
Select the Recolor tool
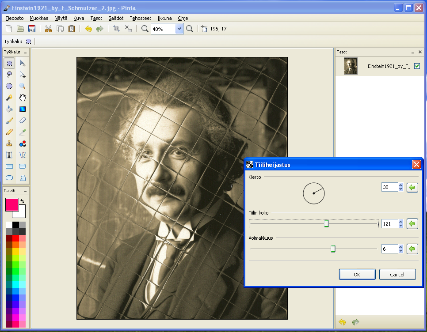23,143
